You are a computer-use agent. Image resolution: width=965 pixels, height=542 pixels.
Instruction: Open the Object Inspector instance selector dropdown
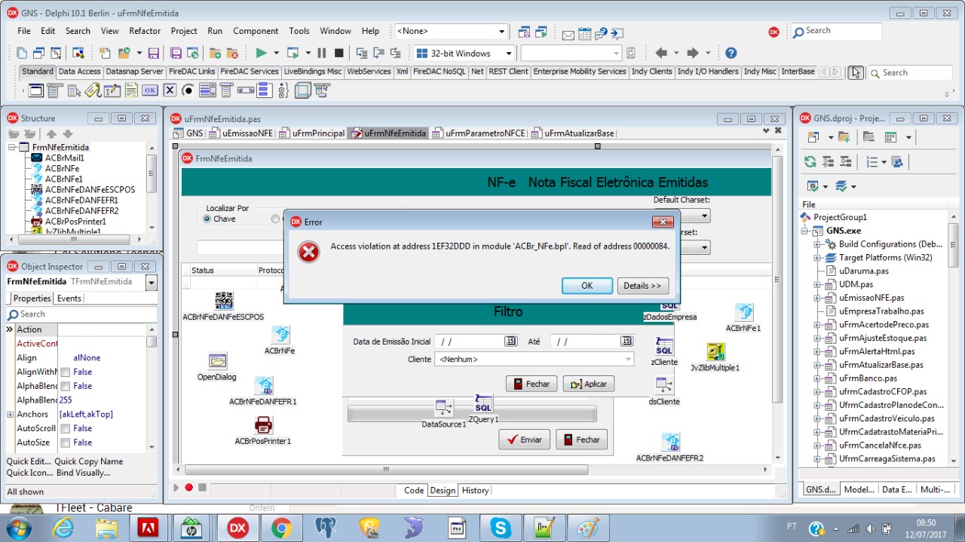pos(152,282)
